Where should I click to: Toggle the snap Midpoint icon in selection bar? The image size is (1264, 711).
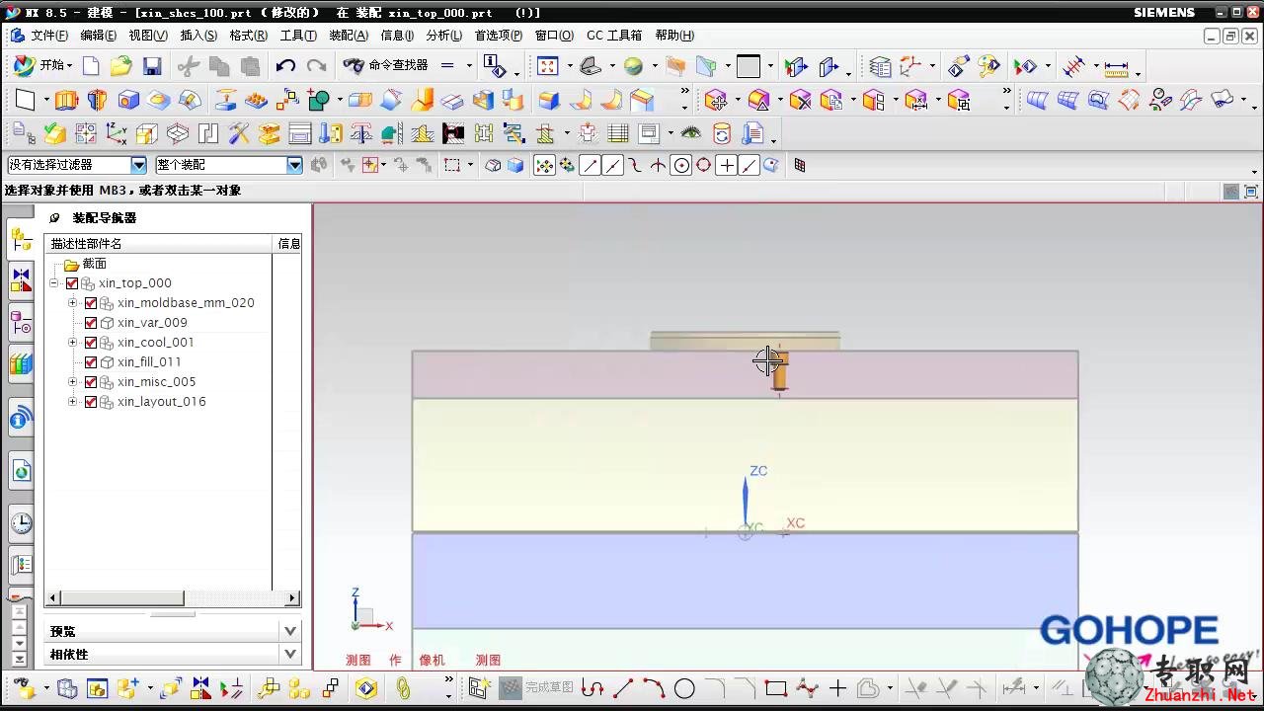point(612,166)
